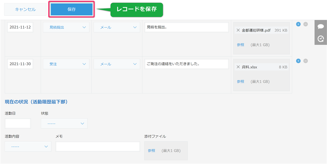Image resolution: width=327 pixels, height=164 pixels.
Task: Click the file name 金都運総研様.pdf
Action: coord(256,30)
